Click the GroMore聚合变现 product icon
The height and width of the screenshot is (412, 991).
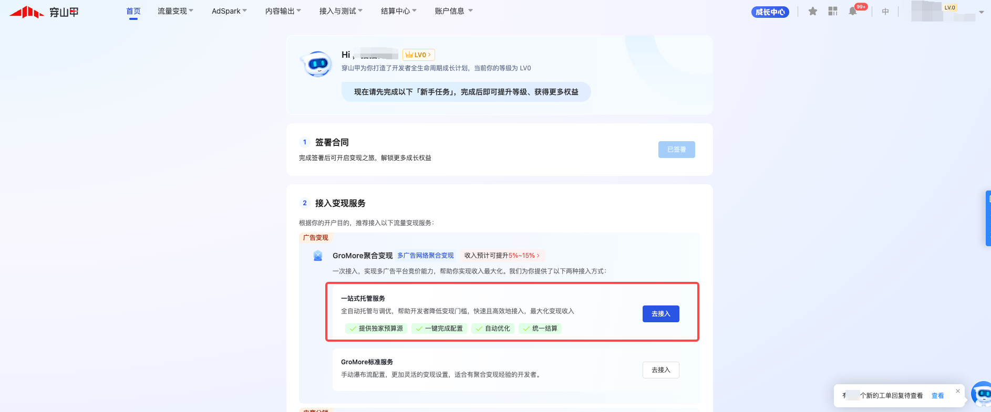coord(318,256)
